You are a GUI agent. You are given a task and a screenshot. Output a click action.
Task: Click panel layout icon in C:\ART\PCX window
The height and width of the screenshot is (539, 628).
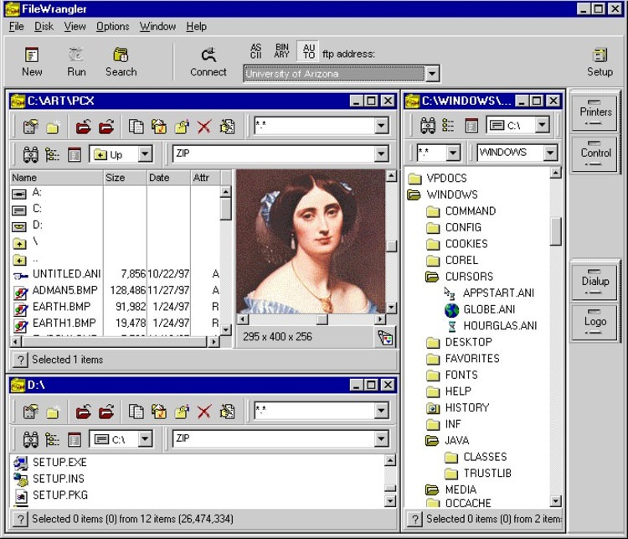click(x=74, y=155)
